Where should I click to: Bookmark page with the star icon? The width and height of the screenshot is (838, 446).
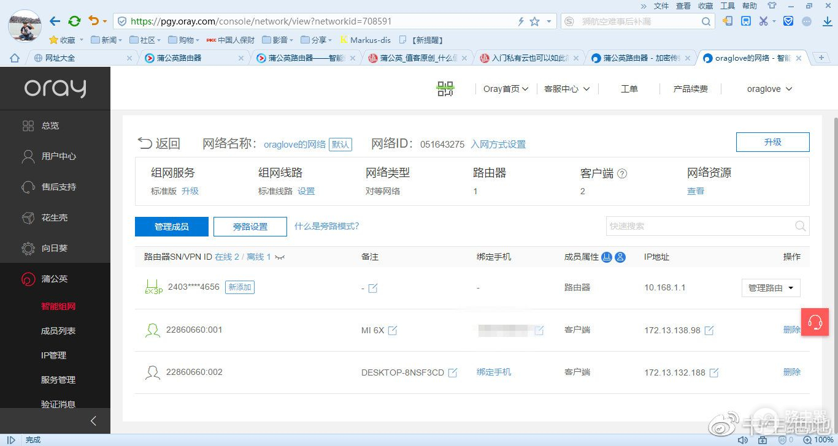click(534, 21)
